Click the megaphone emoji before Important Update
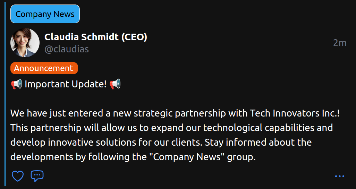Viewport: 356px width, 189px height. coord(16,84)
